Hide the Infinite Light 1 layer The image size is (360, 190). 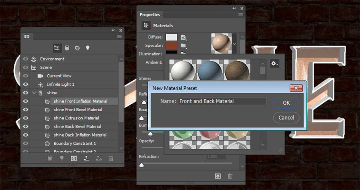coord(26,84)
